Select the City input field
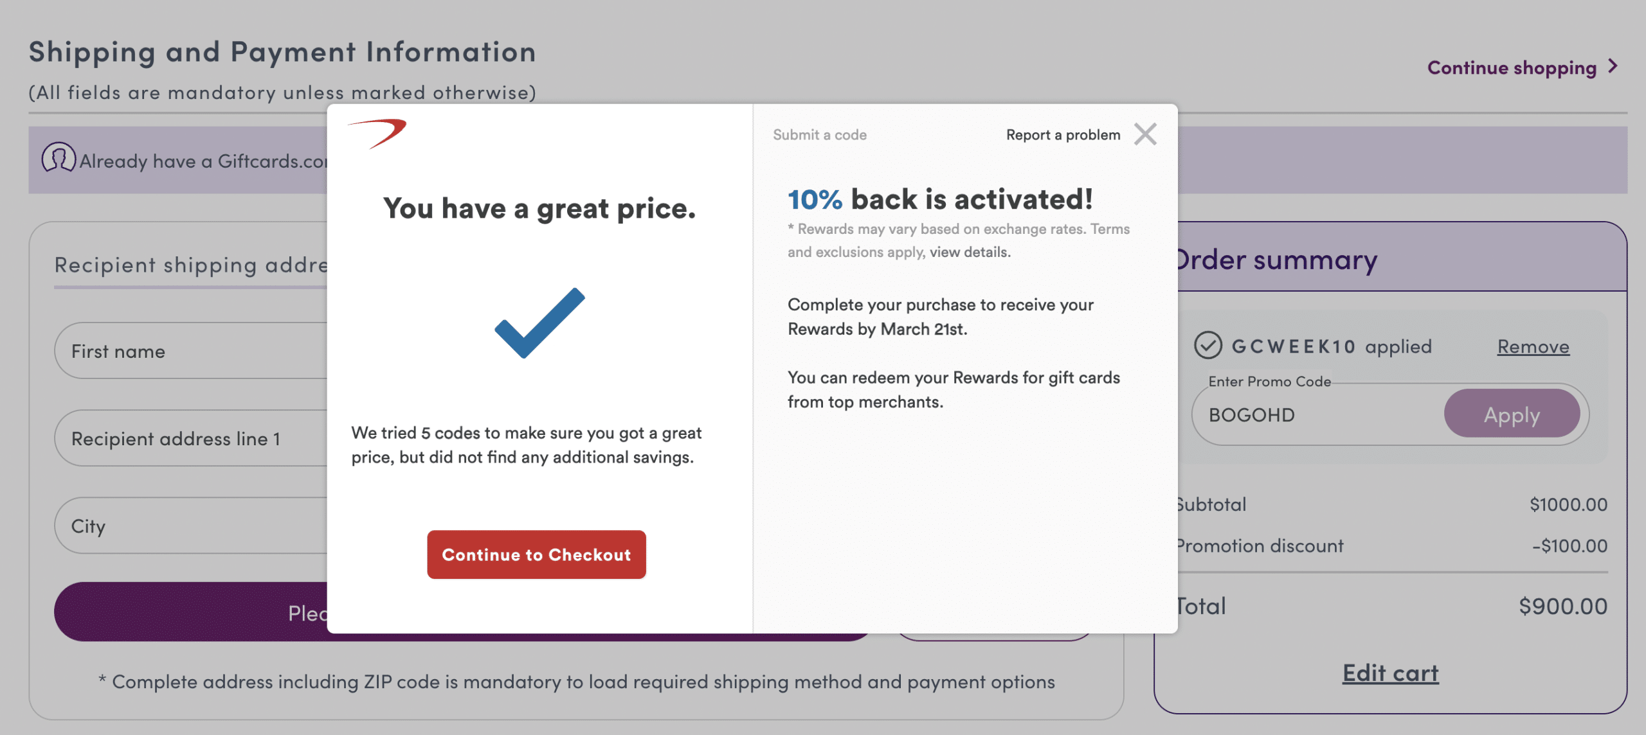The image size is (1646, 735). coord(193,526)
